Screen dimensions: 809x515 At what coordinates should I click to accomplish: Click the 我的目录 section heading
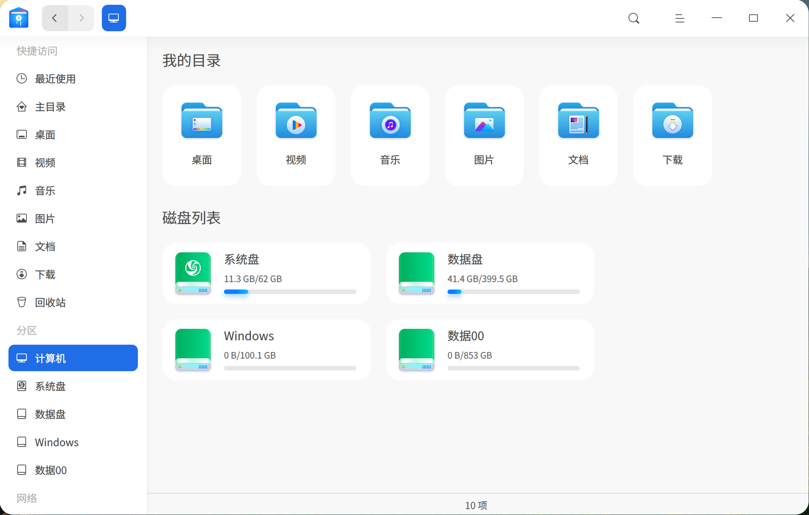192,60
